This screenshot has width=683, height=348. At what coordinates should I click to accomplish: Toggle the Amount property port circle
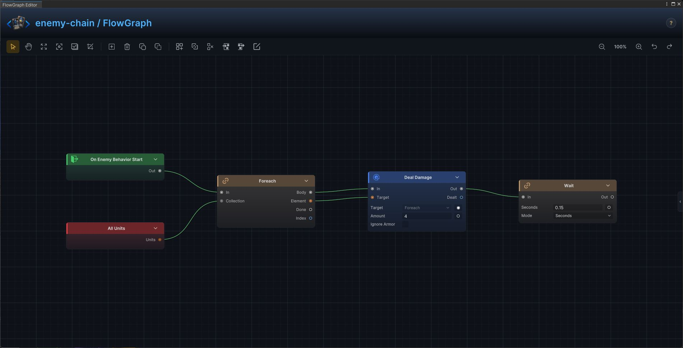[x=458, y=216]
